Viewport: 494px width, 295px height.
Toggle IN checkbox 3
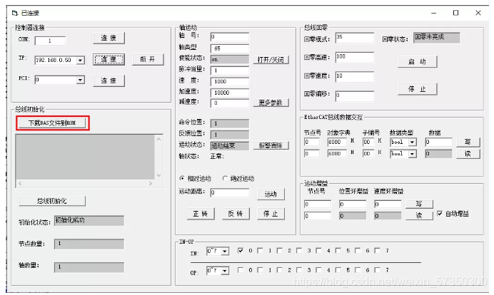[299, 251]
